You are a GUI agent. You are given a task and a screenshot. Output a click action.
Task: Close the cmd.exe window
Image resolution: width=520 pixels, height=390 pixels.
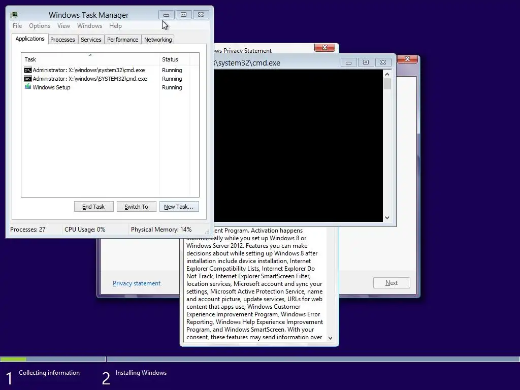point(383,62)
